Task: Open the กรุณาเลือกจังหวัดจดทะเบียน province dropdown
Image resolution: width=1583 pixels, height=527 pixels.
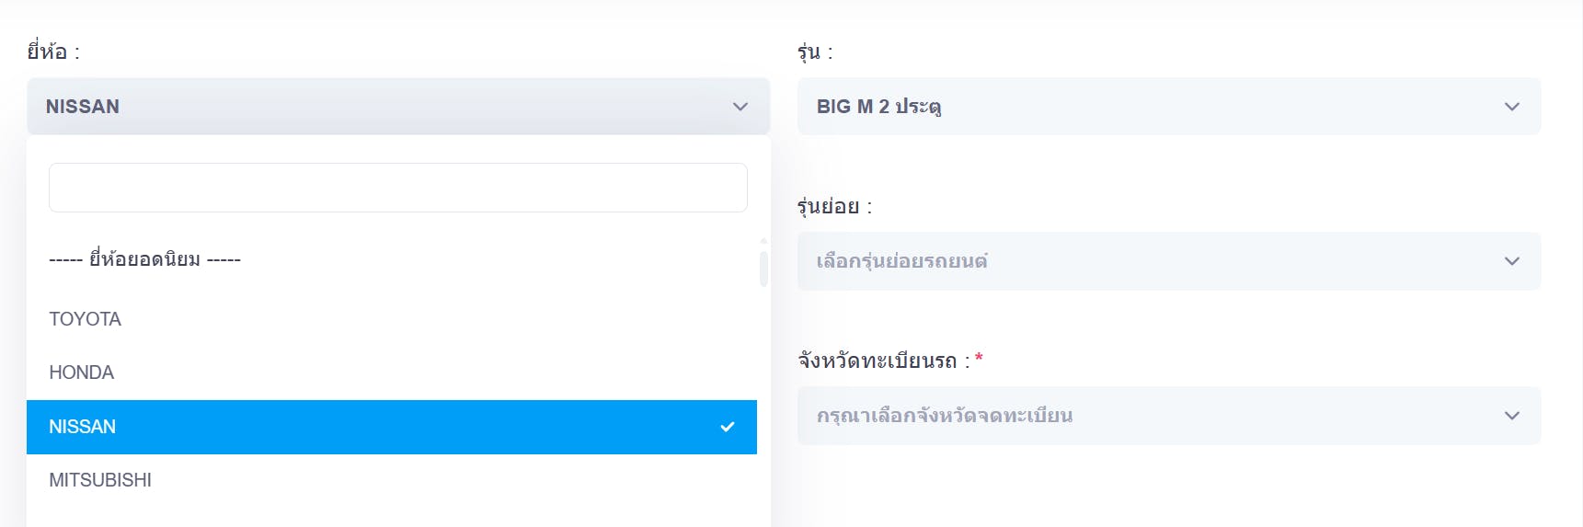Action: [x=1168, y=416]
